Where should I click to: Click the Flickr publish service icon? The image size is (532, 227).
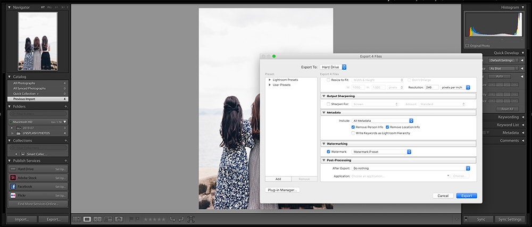point(13,195)
